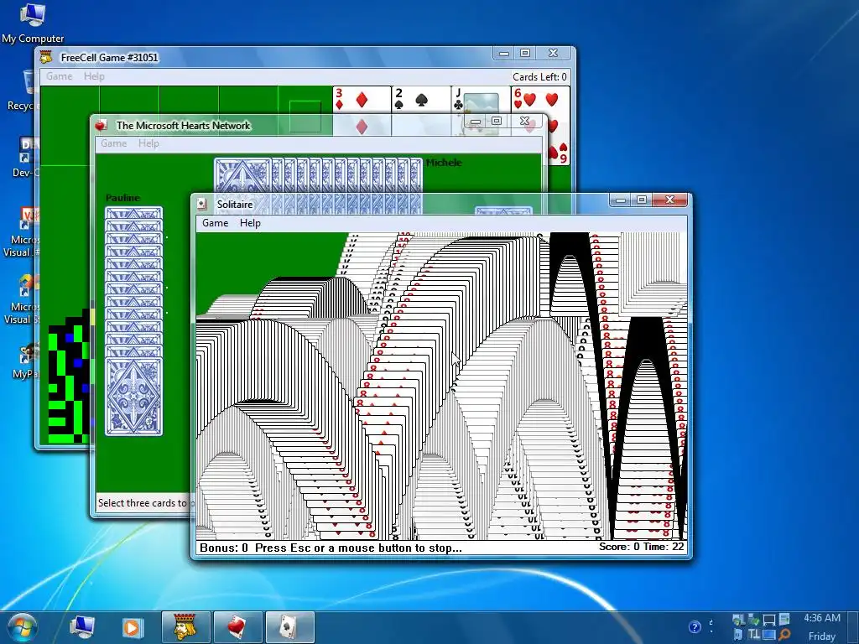Click the TL tray icon
Screen dimensions: 859x644
(x=754, y=635)
